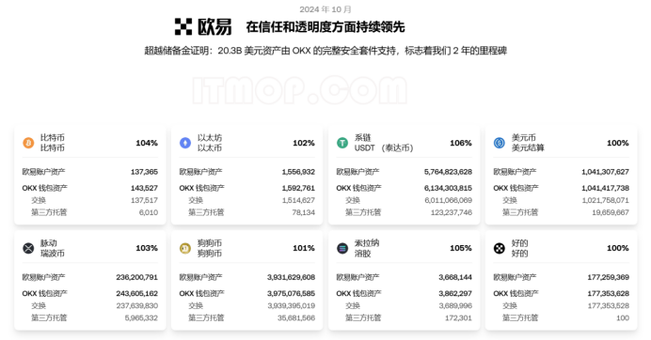Click Bitcoin wallet assets value 143,527
Viewport: 651px width, 340px height.
tap(144, 188)
